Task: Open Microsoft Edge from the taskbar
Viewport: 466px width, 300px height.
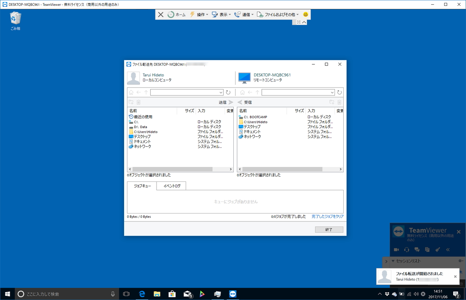Action: (x=142, y=293)
